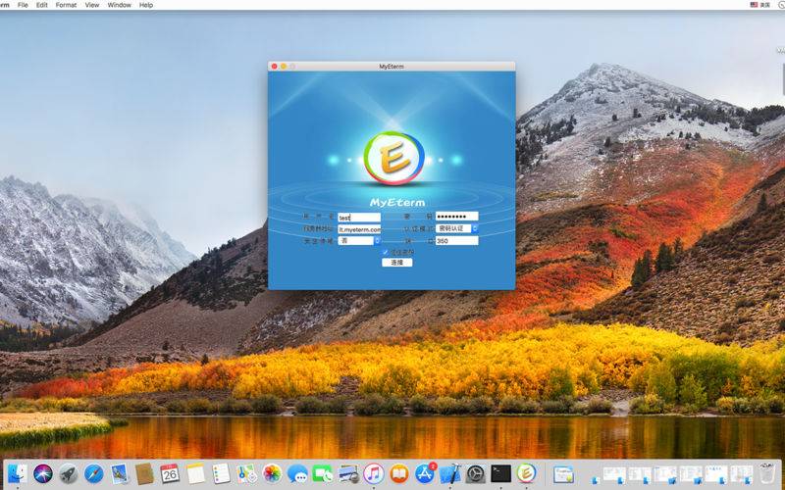Click the masked password field
This screenshot has height=490, width=785.
[x=456, y=216]
